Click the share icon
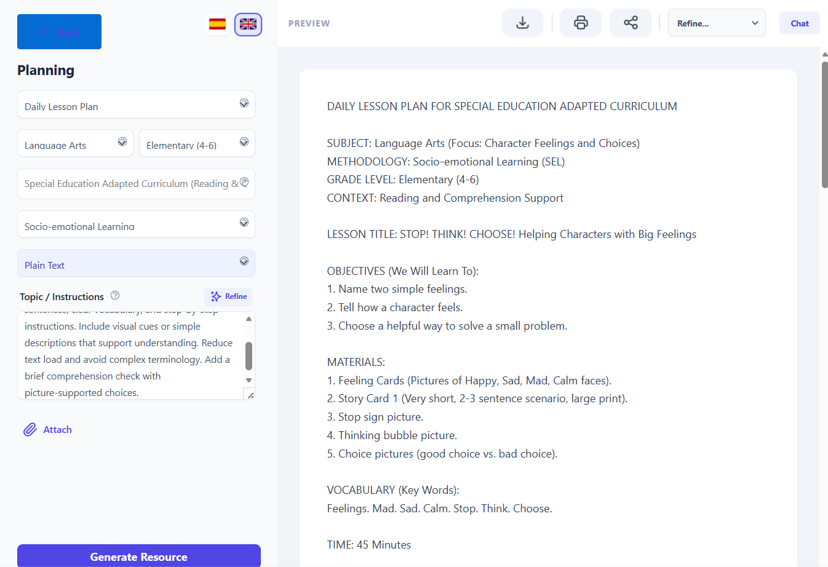The image size is (828, 567). click(x=631, y=23)
